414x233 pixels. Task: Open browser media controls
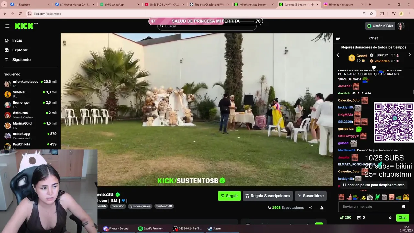coord(394,14)
